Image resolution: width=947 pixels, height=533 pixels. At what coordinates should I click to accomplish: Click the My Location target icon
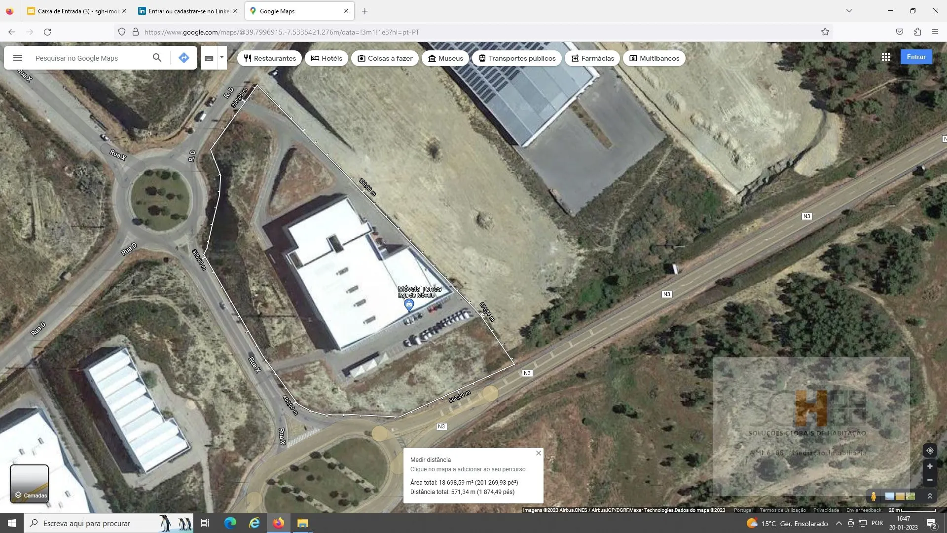(x=930, y=451)
